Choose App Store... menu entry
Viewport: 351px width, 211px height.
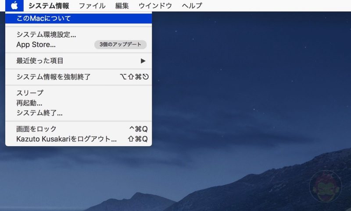pyautogui.click(x=79, y=45)
